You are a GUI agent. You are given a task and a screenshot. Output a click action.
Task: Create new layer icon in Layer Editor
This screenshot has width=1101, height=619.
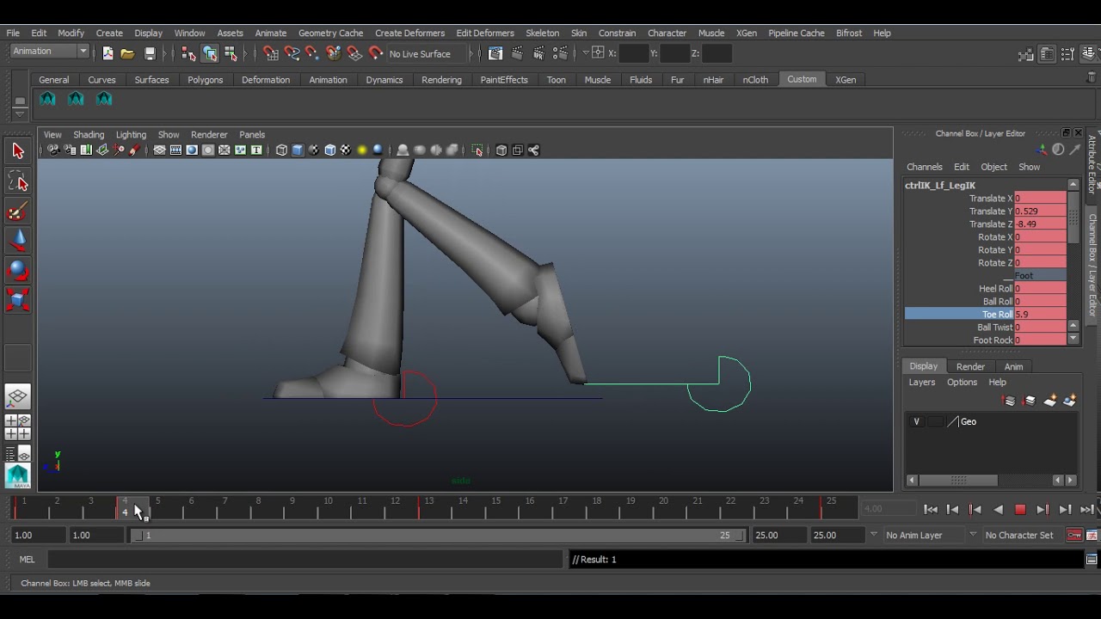pyautogui.click(x=1049, y=401)
